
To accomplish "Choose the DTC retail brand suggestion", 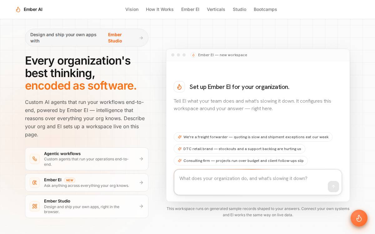I will [239, 149].
